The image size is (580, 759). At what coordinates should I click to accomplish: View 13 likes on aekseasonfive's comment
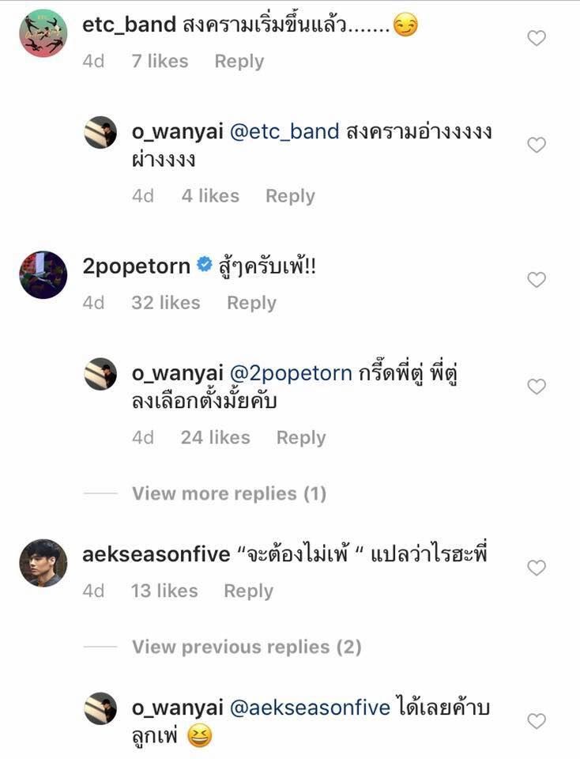(164, 591)
